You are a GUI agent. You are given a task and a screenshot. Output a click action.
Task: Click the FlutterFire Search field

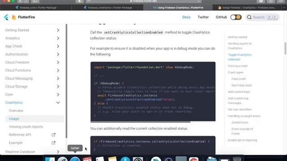[262, 17]
